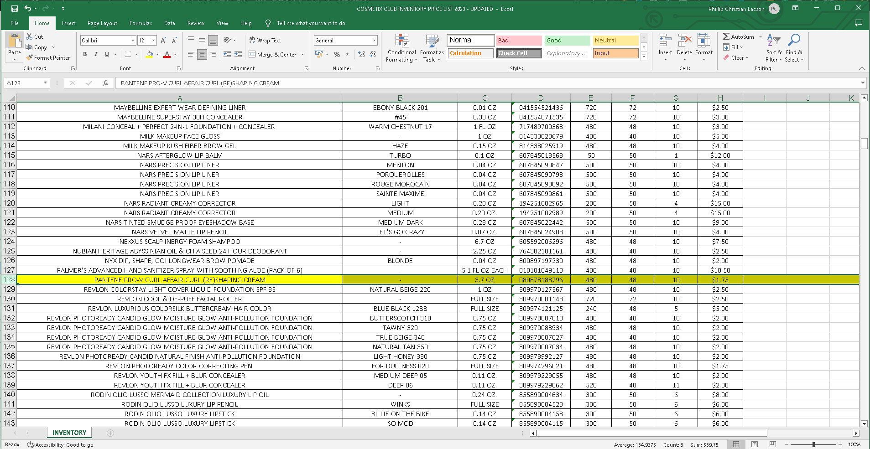
Task: Select column A header
Action: (180, 98)
